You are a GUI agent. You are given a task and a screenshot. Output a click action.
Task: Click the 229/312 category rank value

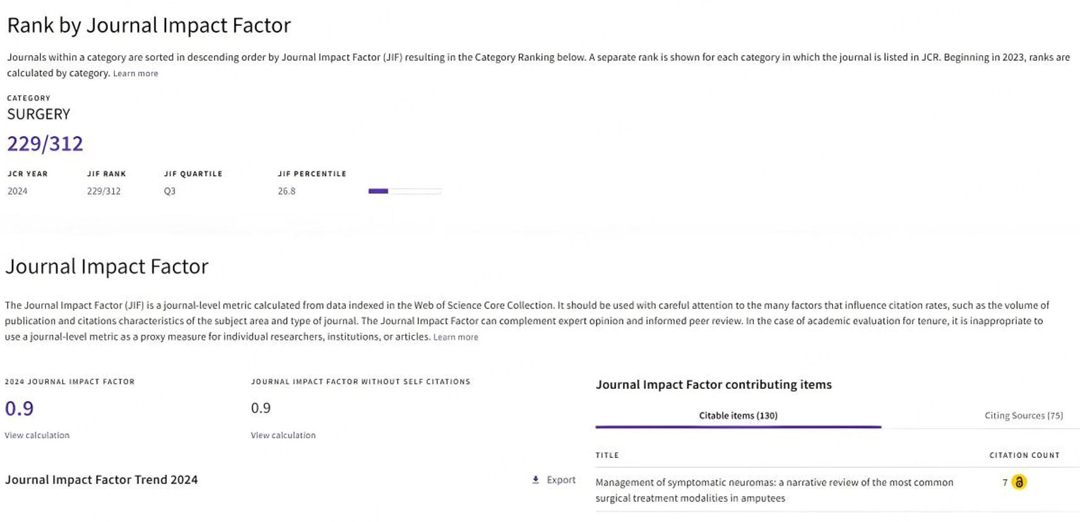pyautogui.click(x=44, y=143)
